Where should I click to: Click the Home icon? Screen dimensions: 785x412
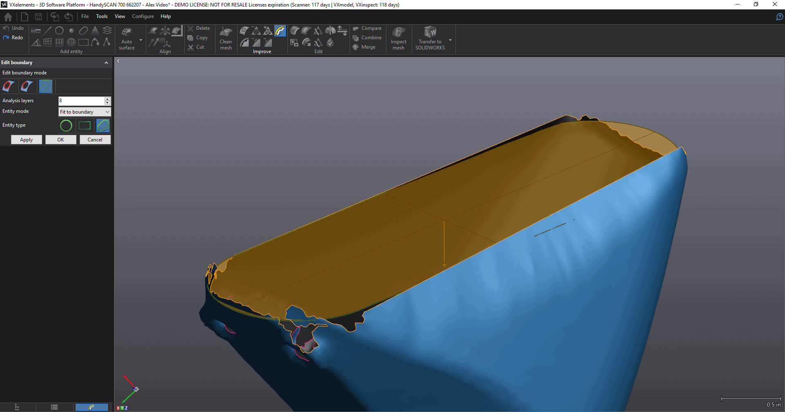(8, 17)
